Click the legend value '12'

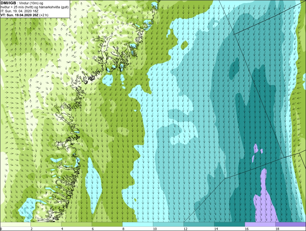[x=185, y=229]
